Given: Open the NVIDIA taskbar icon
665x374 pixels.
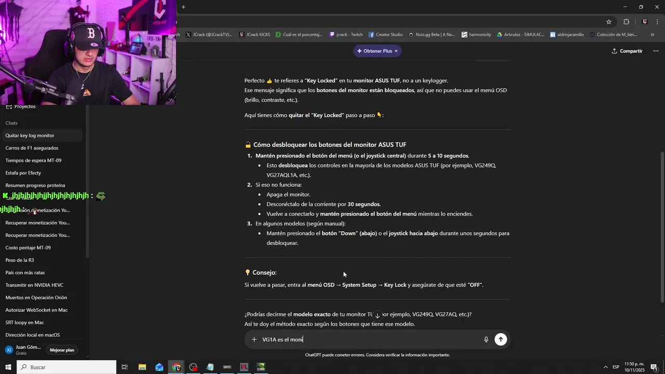Looking at the screenshot, I should click(x=261, y=367).
